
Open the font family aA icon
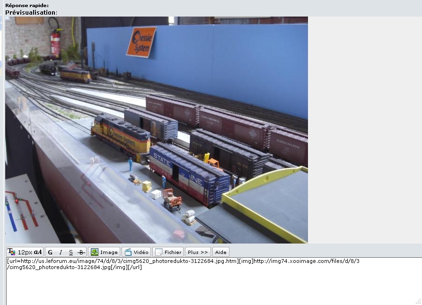[x=38, y=252]
